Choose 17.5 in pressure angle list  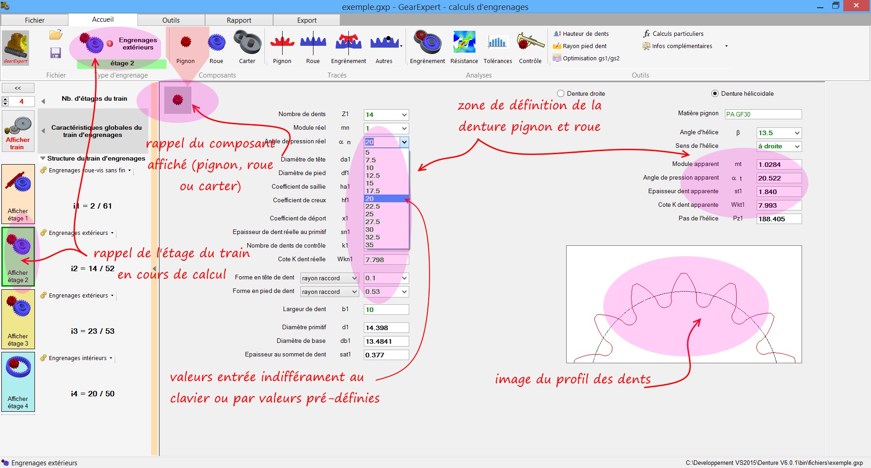[387, 191]
